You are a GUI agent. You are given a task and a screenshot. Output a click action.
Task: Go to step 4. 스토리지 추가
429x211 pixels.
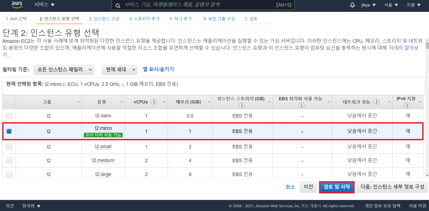tap(144, 19)
